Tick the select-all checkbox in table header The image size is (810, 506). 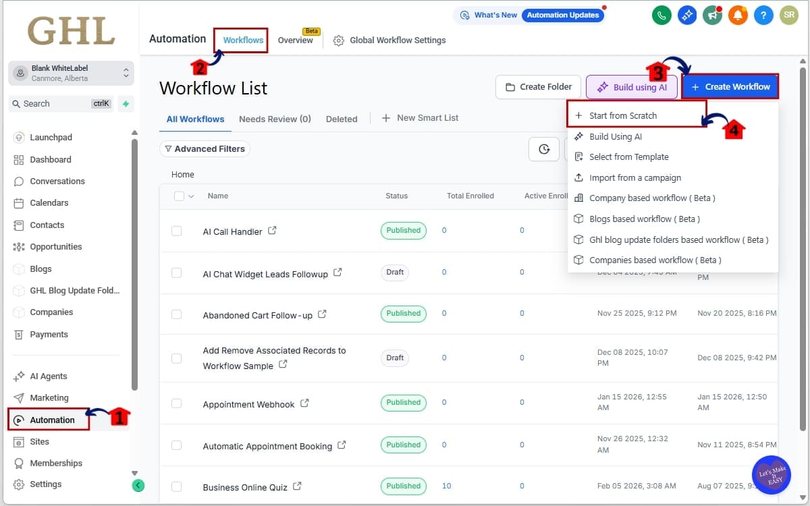178,196
